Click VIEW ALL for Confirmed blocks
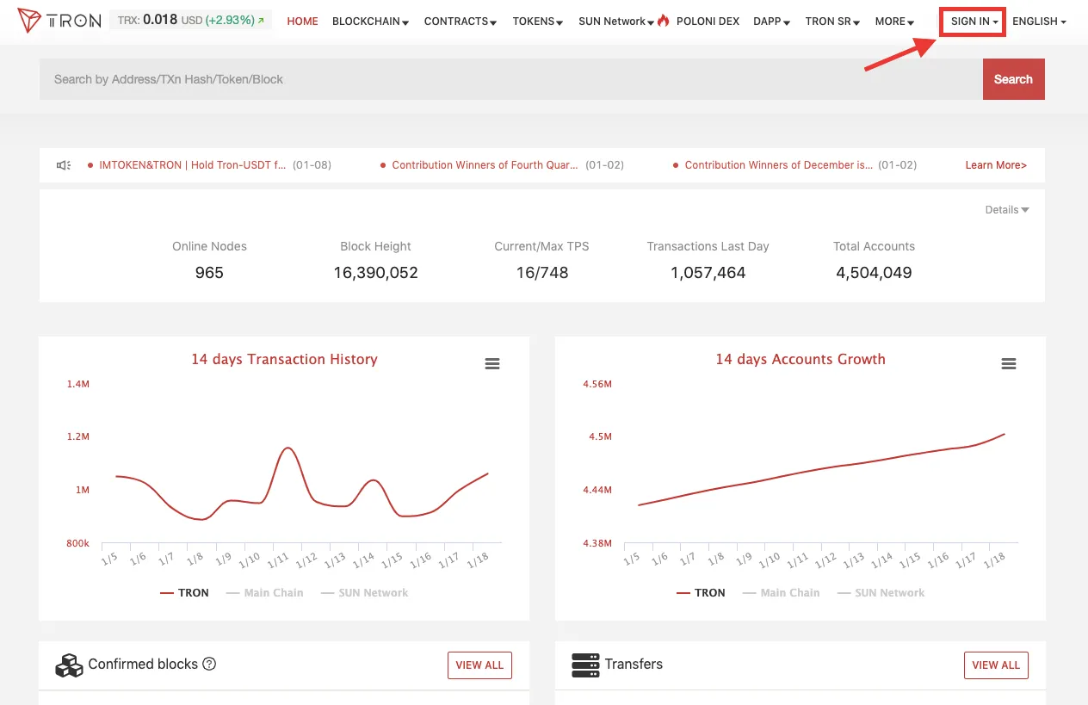This screenshot has width=1088, height=705. coord(479,665)
